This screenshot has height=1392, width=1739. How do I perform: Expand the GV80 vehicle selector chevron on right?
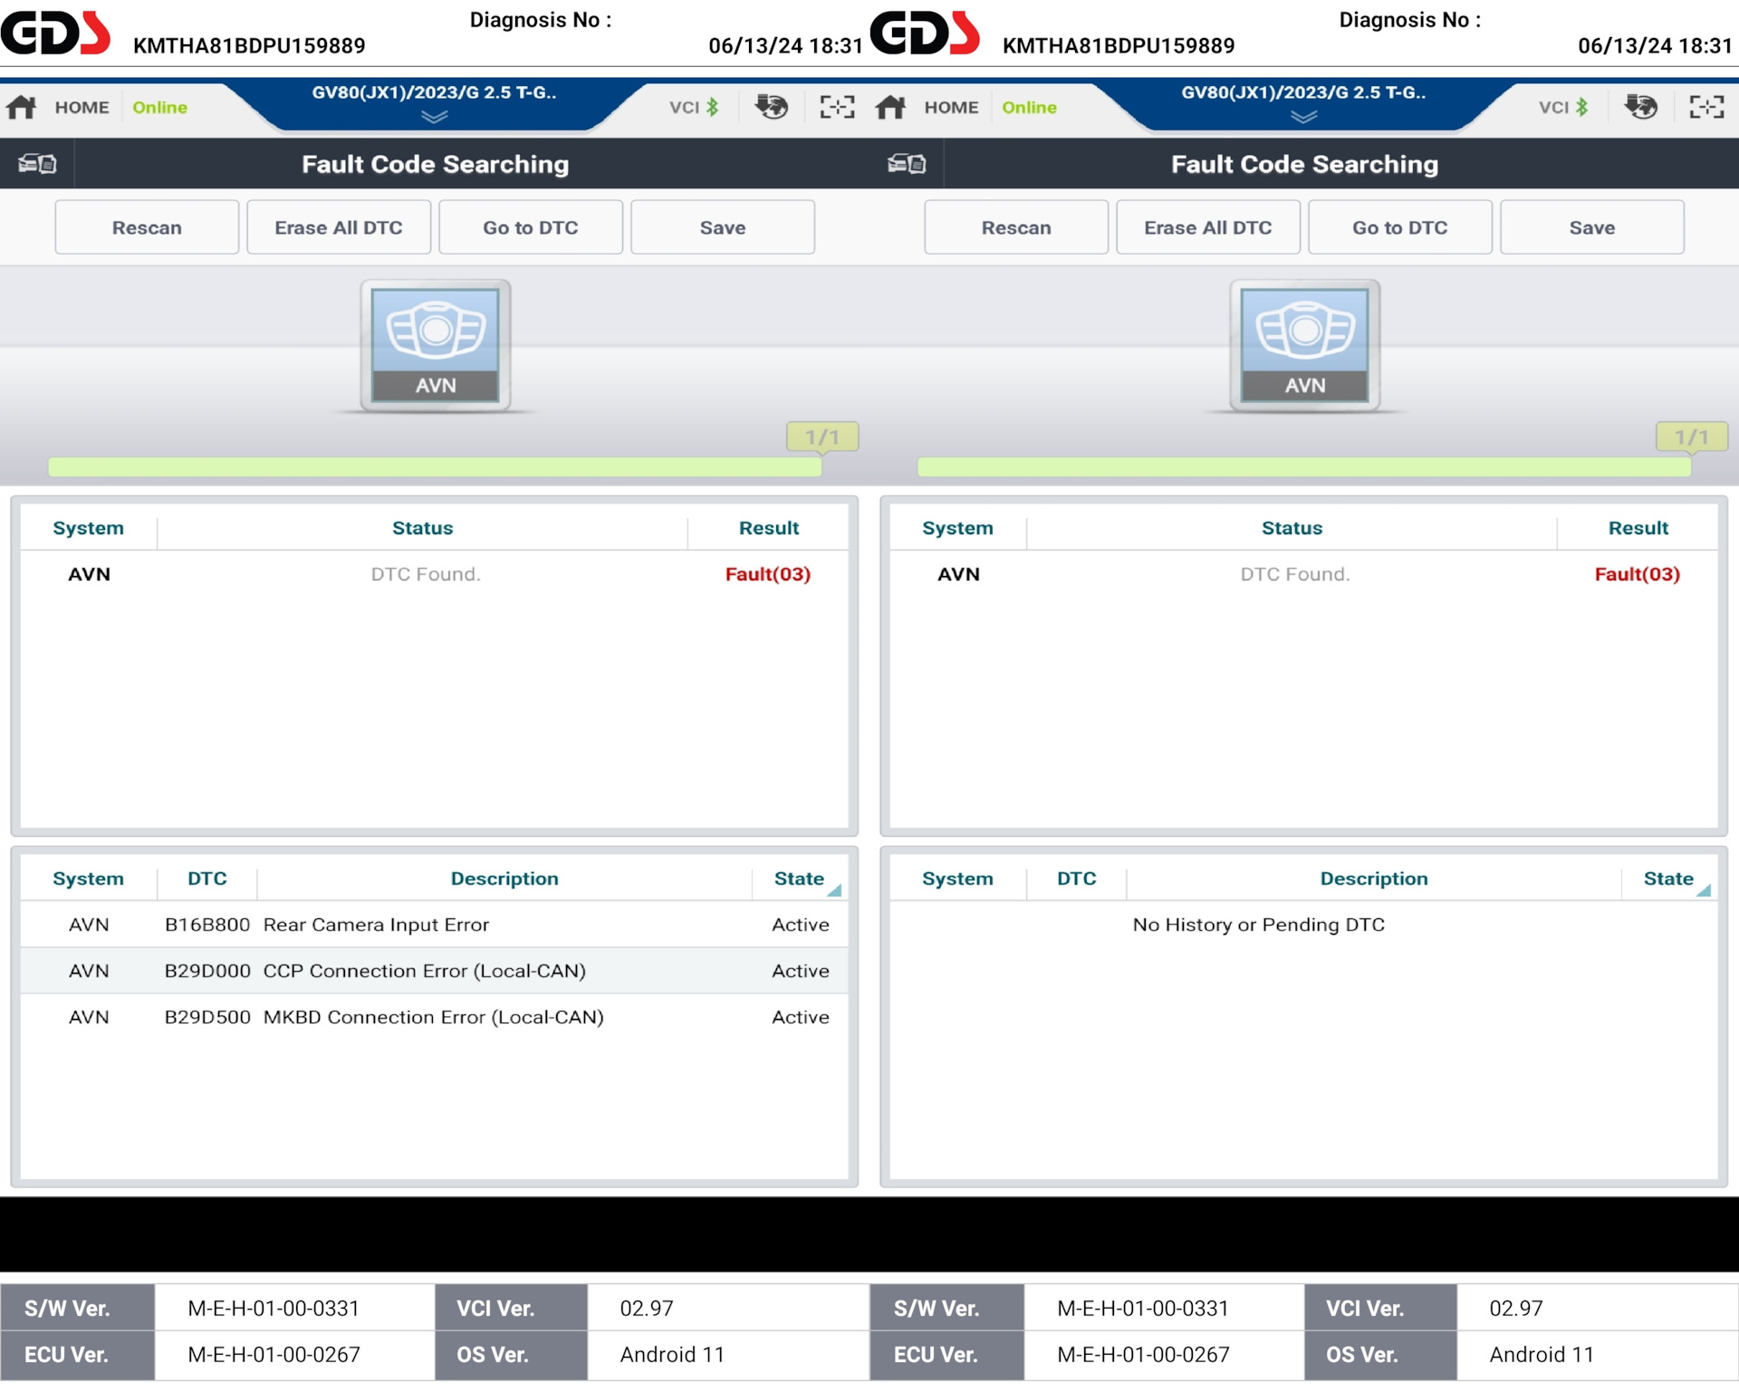tap(1304, 117)
